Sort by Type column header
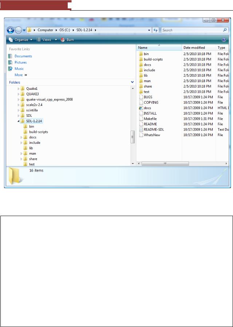233x327 pixels. [222, 48]
